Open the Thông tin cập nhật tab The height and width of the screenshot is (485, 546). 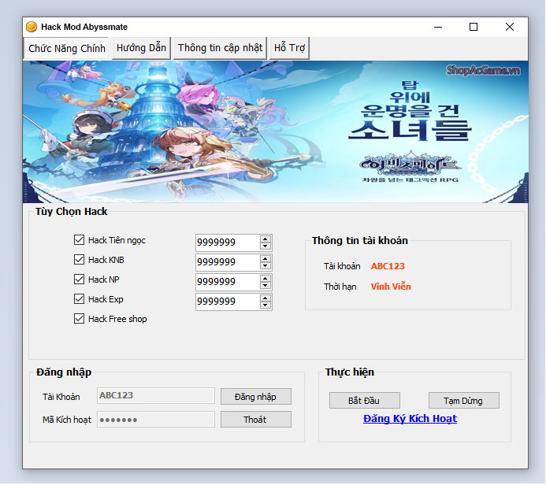(x=220, y=48)
